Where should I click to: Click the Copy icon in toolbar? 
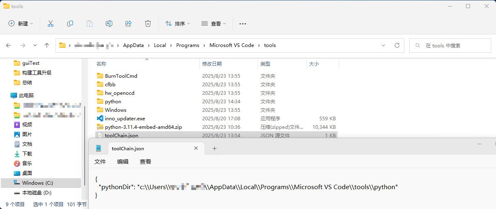[70, 23]
